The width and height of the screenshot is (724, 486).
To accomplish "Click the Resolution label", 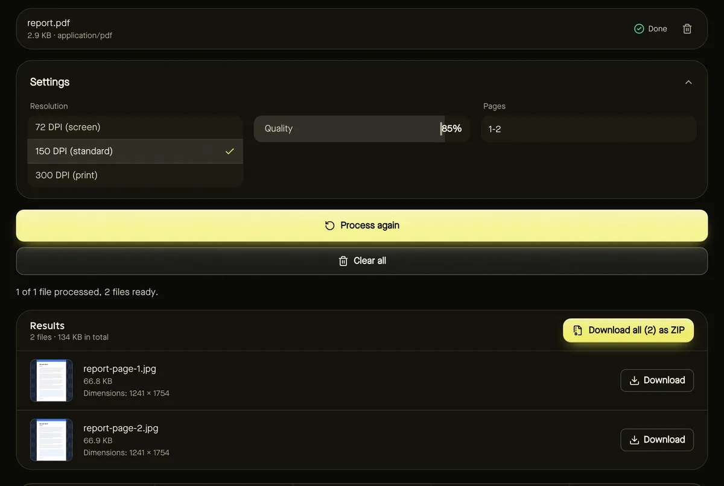I will [x=49, y=106].
